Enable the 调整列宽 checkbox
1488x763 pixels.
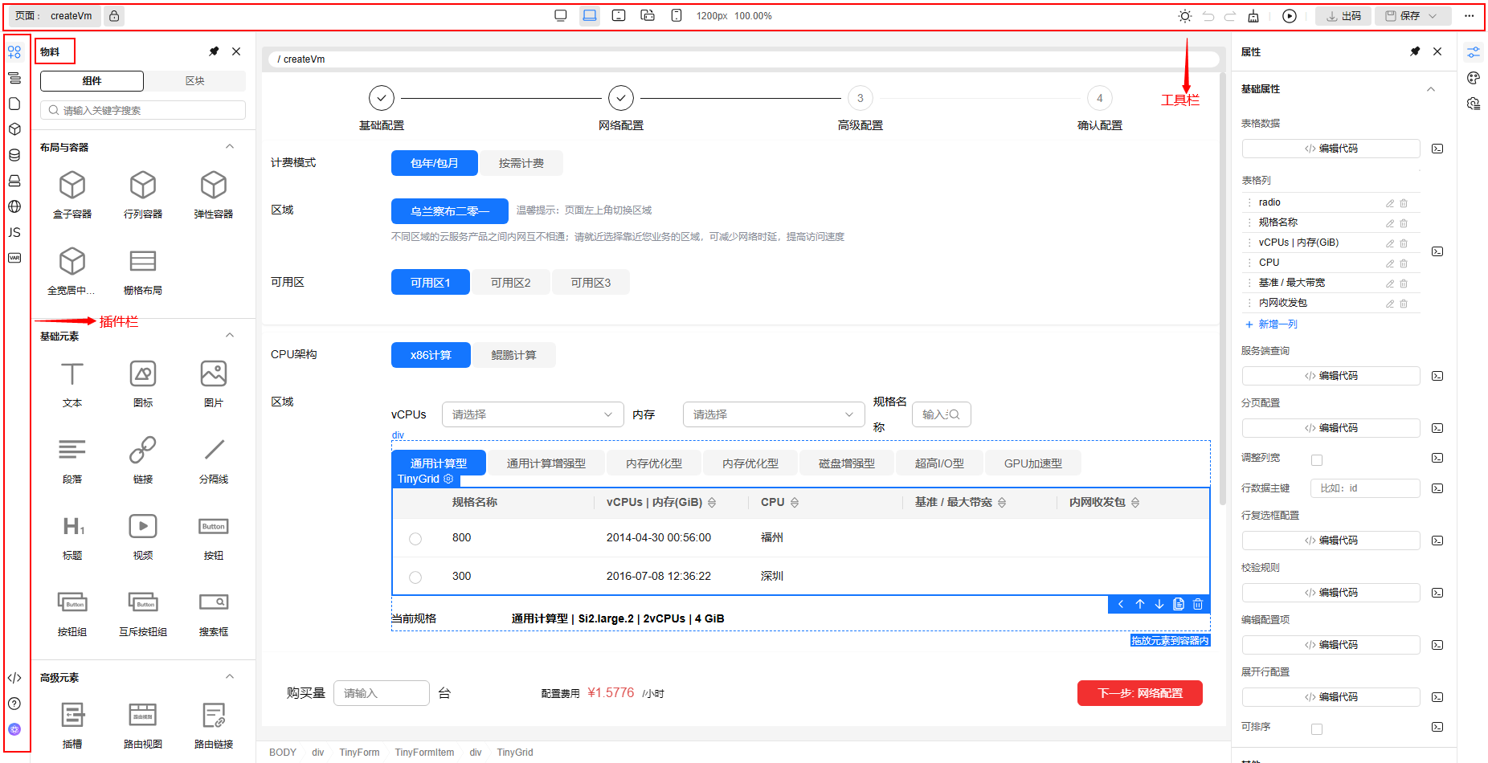click(x=1316, y=460)
